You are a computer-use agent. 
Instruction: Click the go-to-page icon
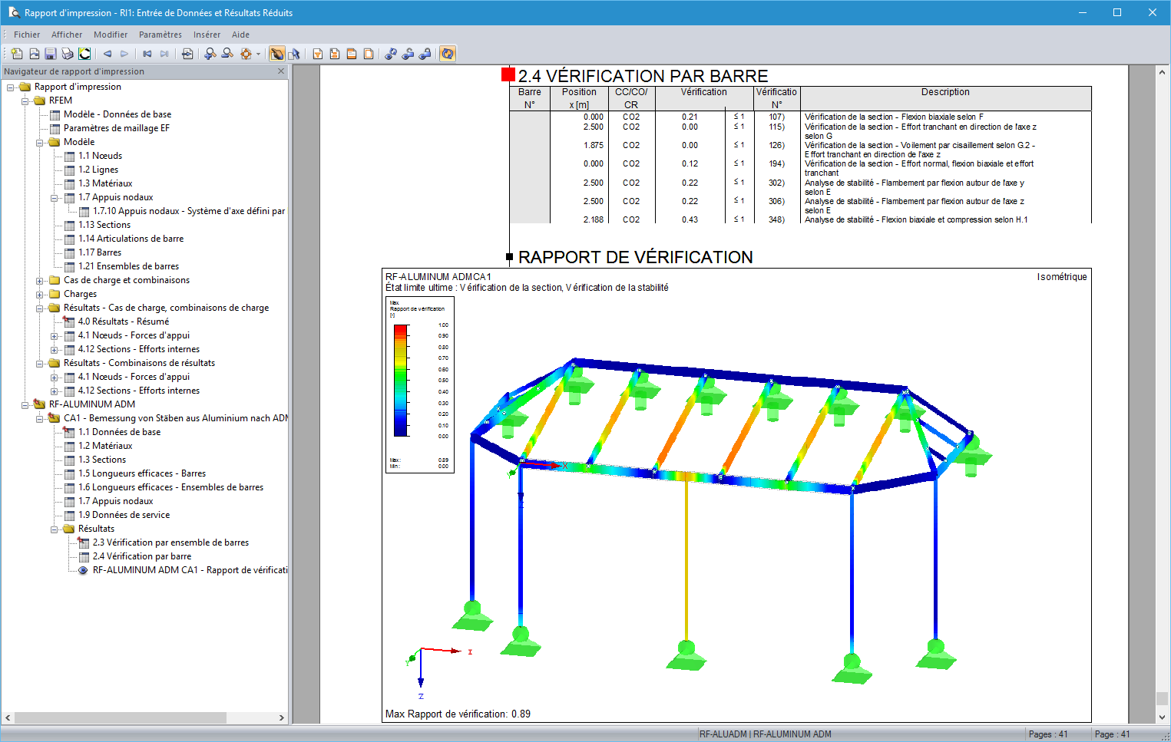187,54
